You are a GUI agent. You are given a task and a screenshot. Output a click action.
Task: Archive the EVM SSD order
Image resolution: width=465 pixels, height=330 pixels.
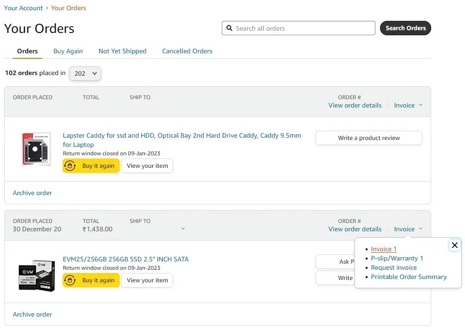coord(32,314)
